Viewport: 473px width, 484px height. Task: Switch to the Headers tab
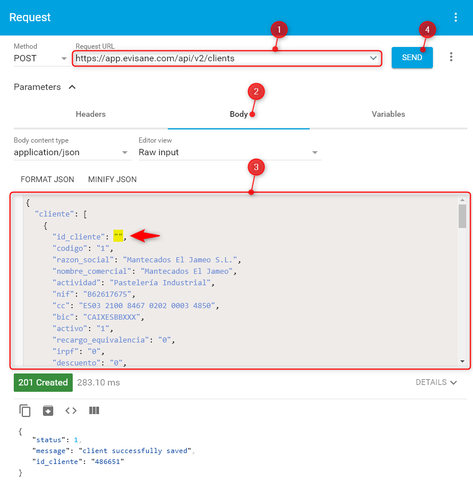pyautogui.click(x=90, y=114)
